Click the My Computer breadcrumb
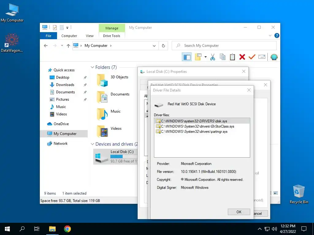 coord(96,46)
